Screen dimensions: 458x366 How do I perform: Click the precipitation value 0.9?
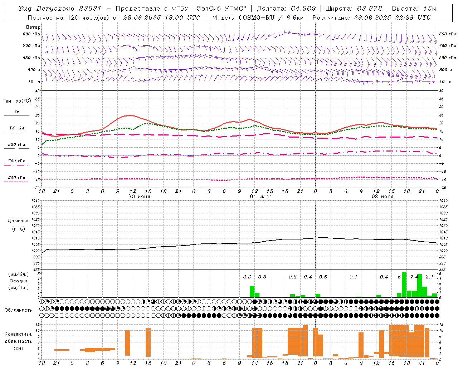[262, 277]
